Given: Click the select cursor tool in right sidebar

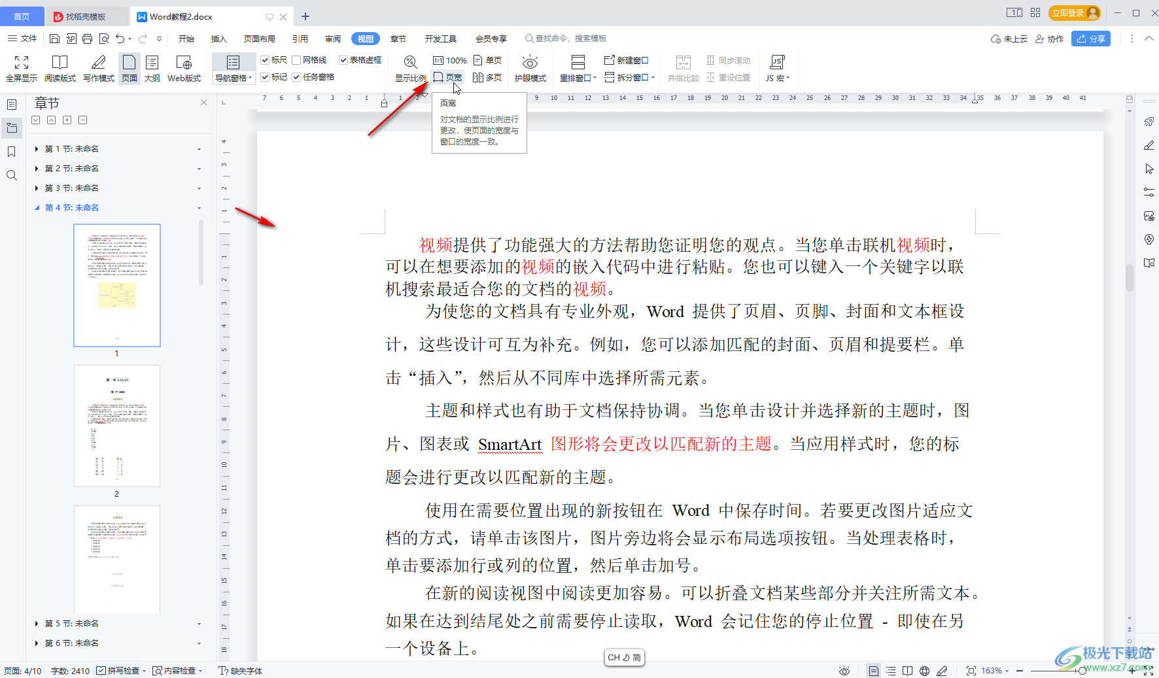Looking at the screenshot, I should [x=1149, y=169].
